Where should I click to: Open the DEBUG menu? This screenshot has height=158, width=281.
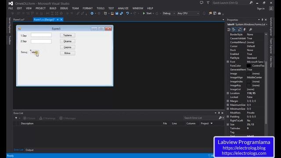pyautogui.click(x=64, y=8)
